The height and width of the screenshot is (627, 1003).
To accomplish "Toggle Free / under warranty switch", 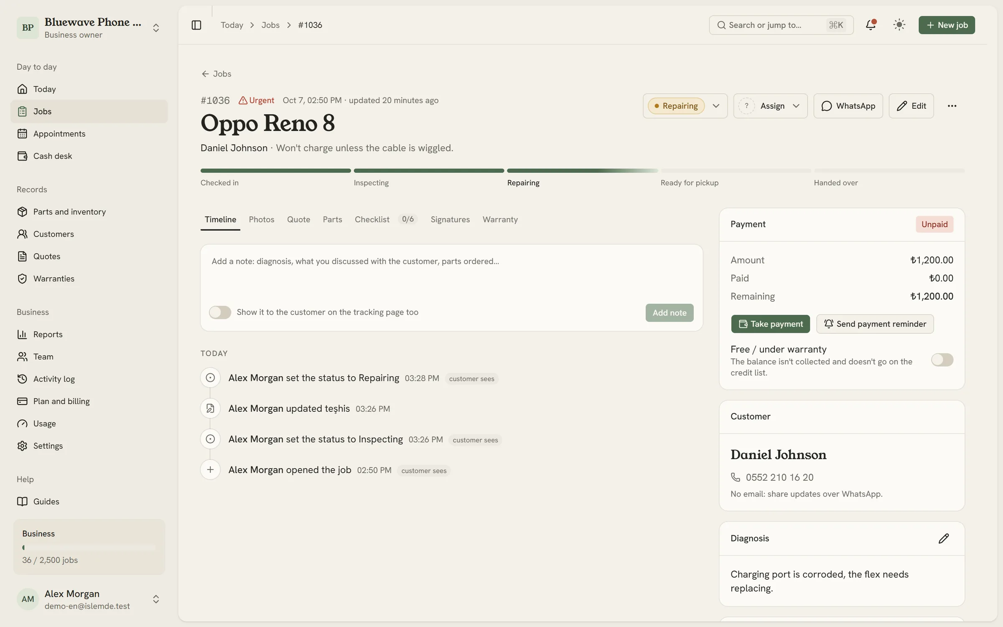I will click(x=942, y=360).
